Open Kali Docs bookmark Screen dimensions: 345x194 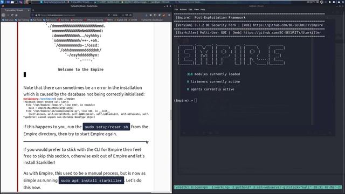click(64, 20)
